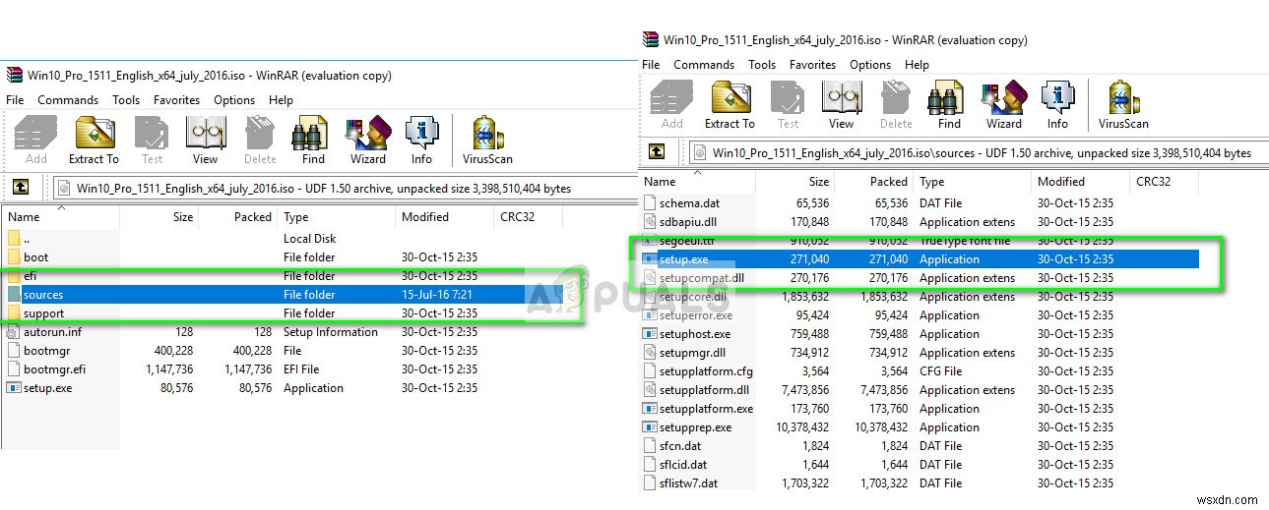
Task: Click View icon in left WinRAR window
Action: tap(205, 140)
